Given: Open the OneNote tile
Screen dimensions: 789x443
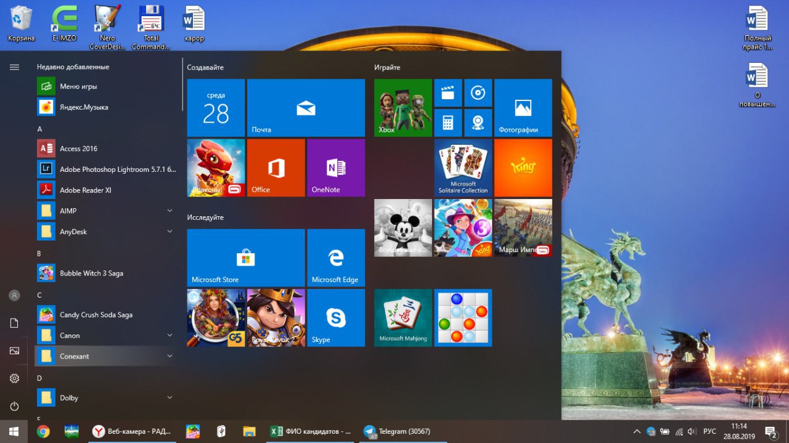Looking at the screenshot, I should (336, 168).
